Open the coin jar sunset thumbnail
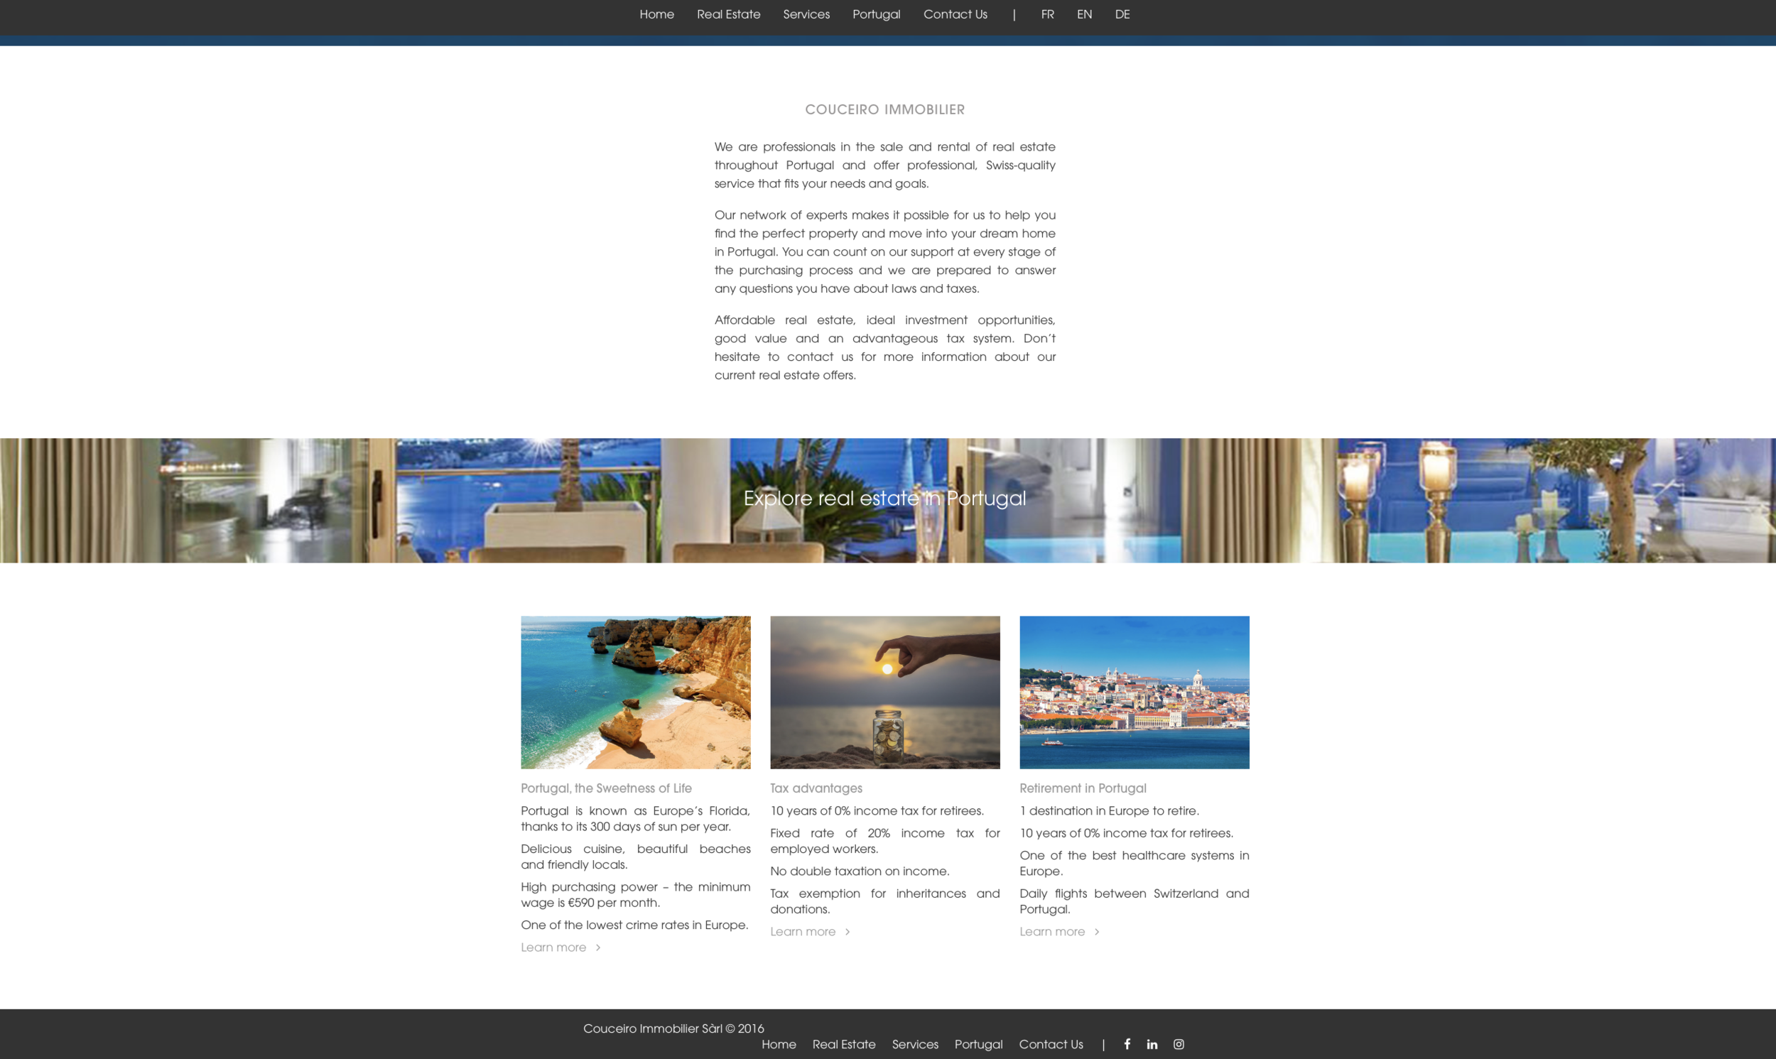 tap(884, 693)
